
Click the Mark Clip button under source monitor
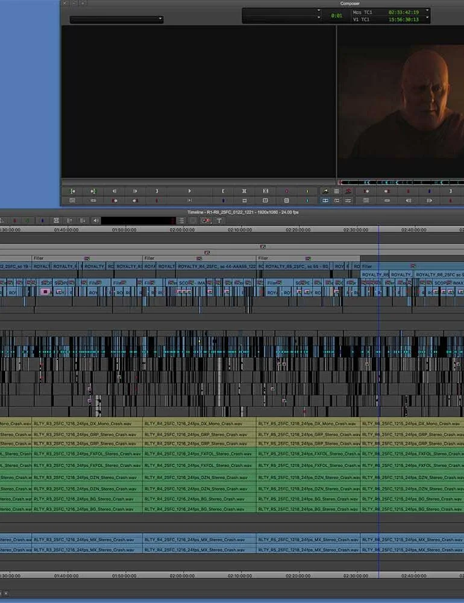244,191
